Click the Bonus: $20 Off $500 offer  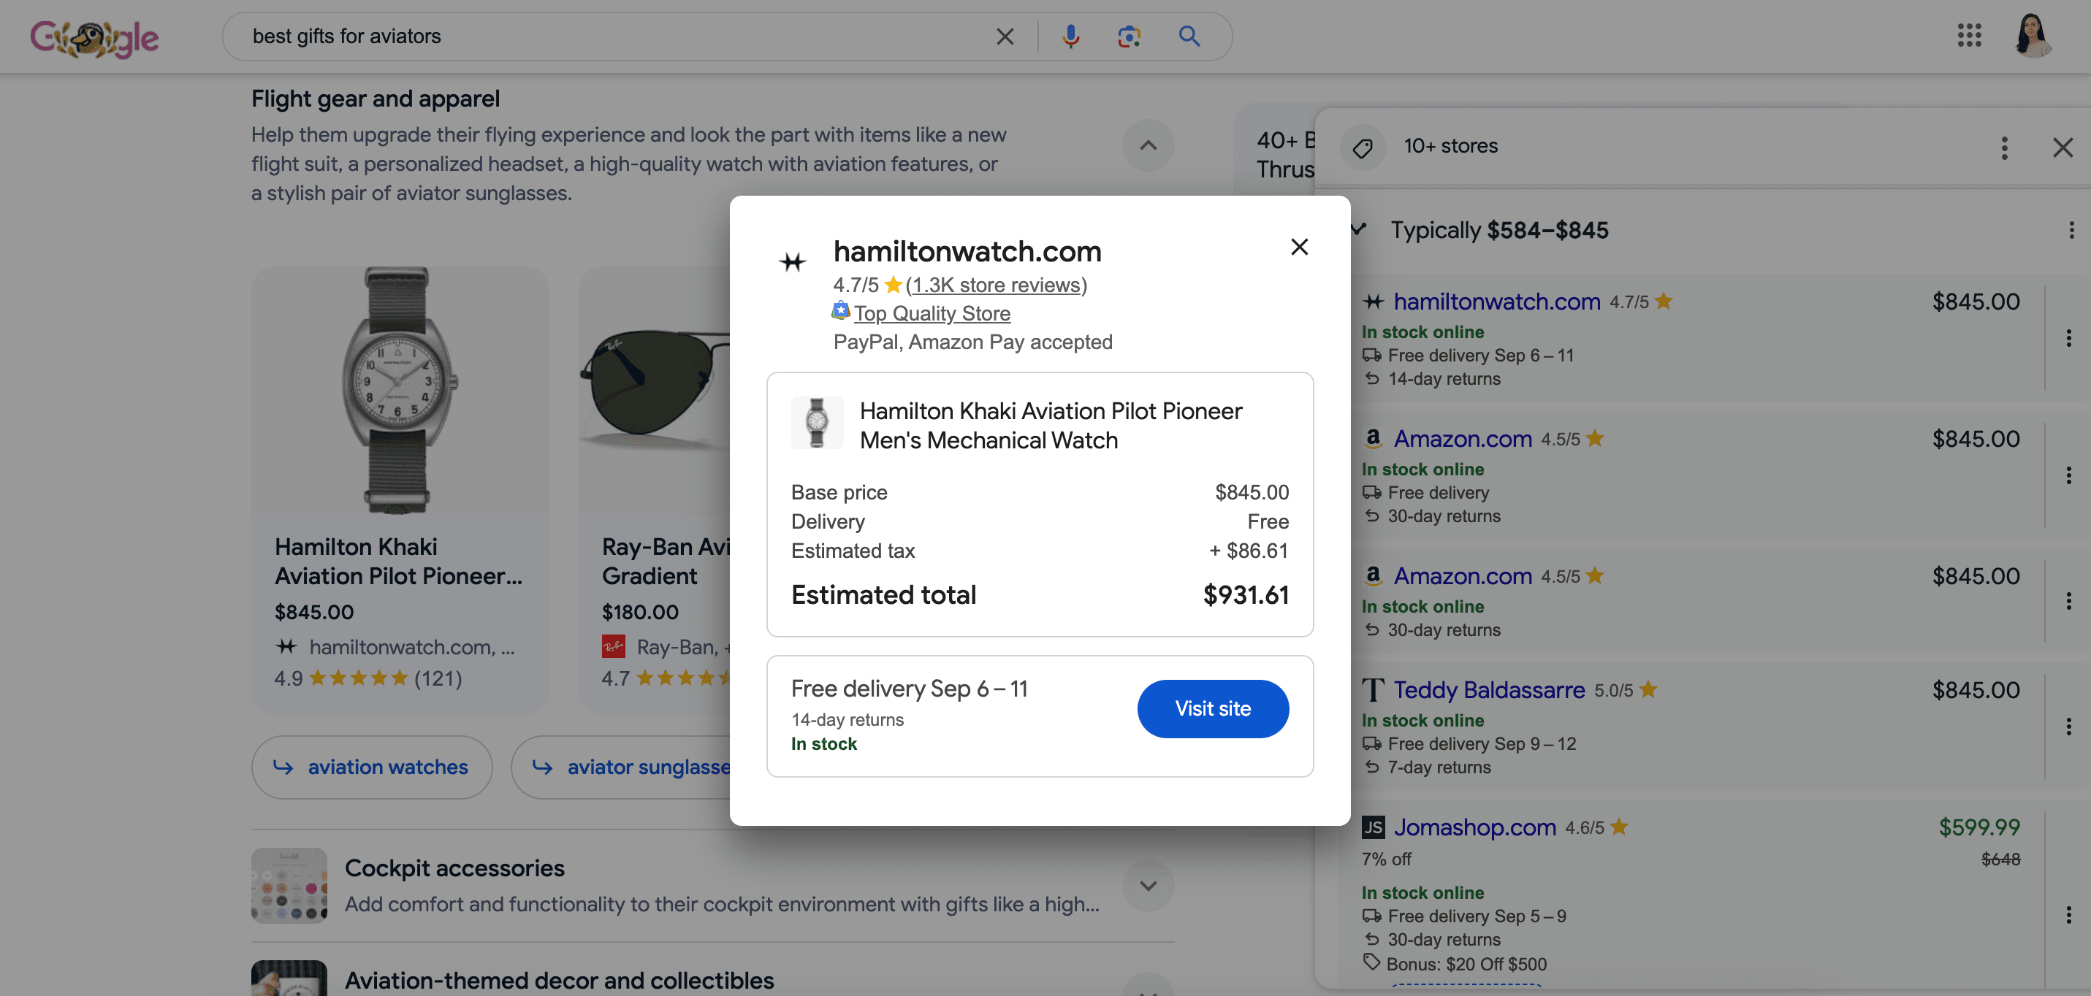pos(1466,965)
